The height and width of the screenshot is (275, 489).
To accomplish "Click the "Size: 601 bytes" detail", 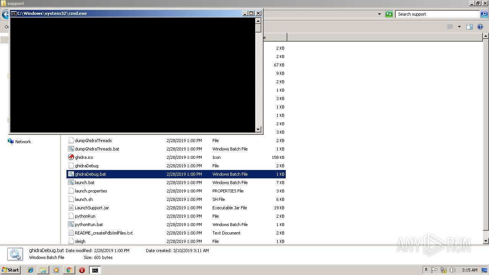I will (98, 257).
